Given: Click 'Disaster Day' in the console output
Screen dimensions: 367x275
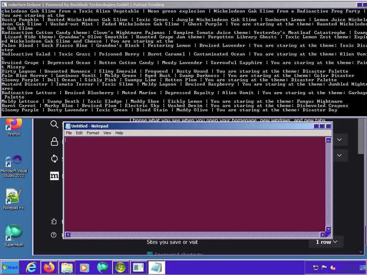Looking at the screenshot, I should [320, 110].
